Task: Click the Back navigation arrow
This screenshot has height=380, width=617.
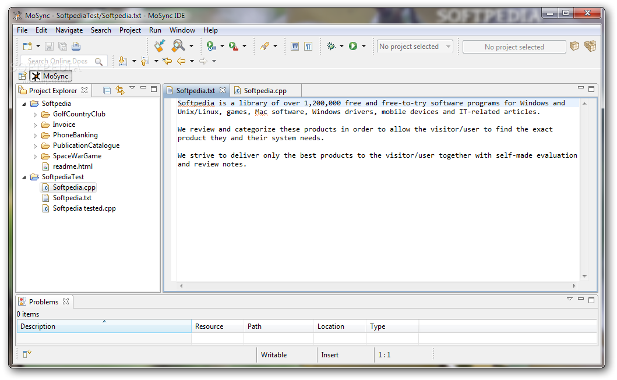Action: (x=181, y=61)
